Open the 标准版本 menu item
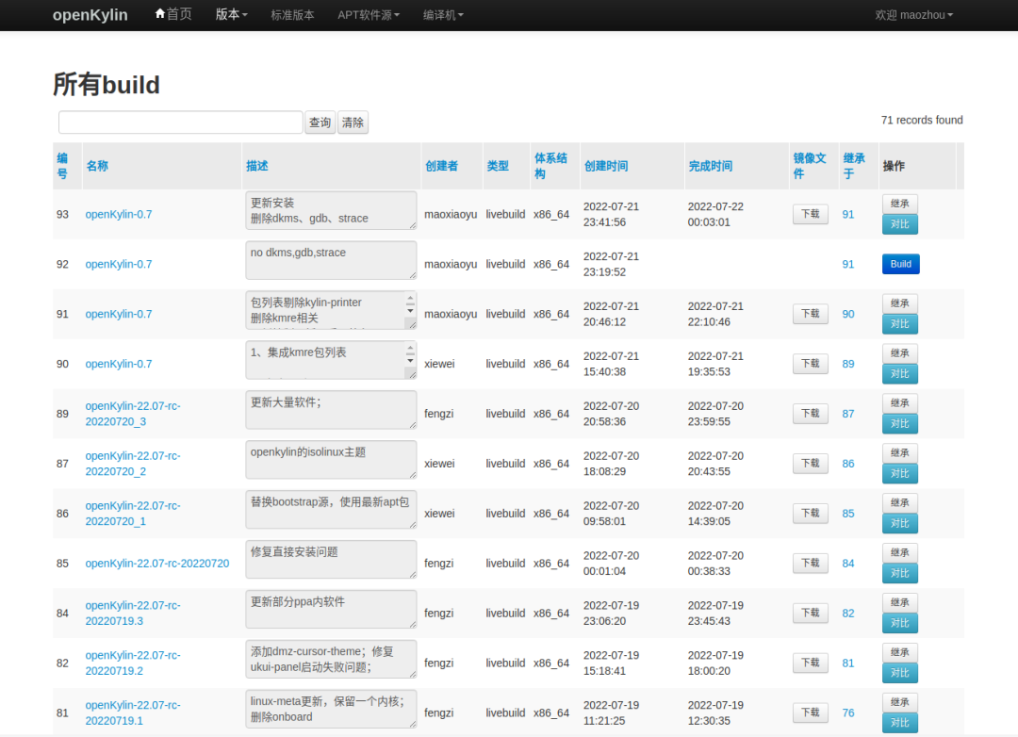This screenshot has height=737, width=1018. pos(292,15)
